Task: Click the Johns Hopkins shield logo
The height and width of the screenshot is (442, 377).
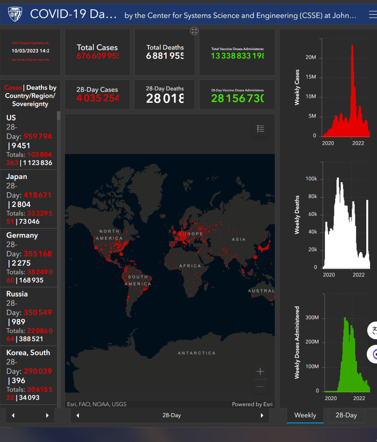Action: click(x=14, y=15)
